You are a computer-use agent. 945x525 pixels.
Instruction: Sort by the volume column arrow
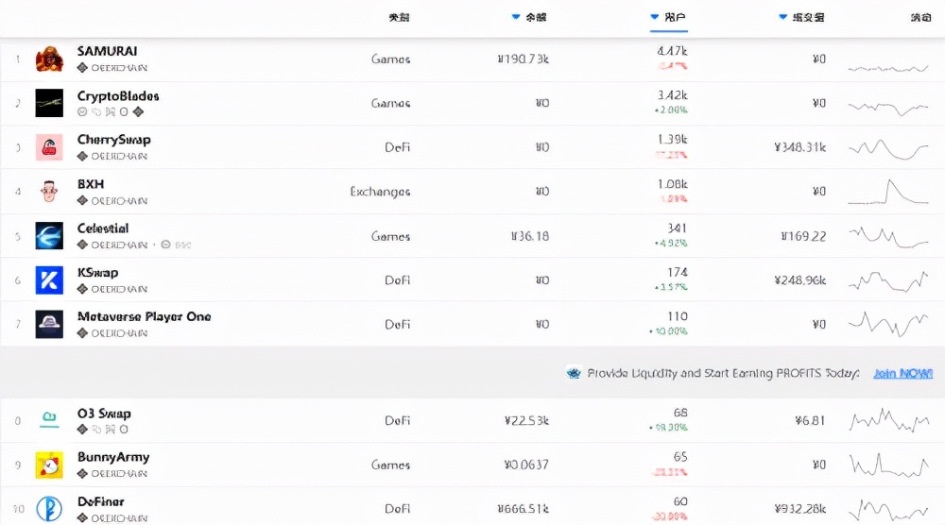(x=782, y=17)
